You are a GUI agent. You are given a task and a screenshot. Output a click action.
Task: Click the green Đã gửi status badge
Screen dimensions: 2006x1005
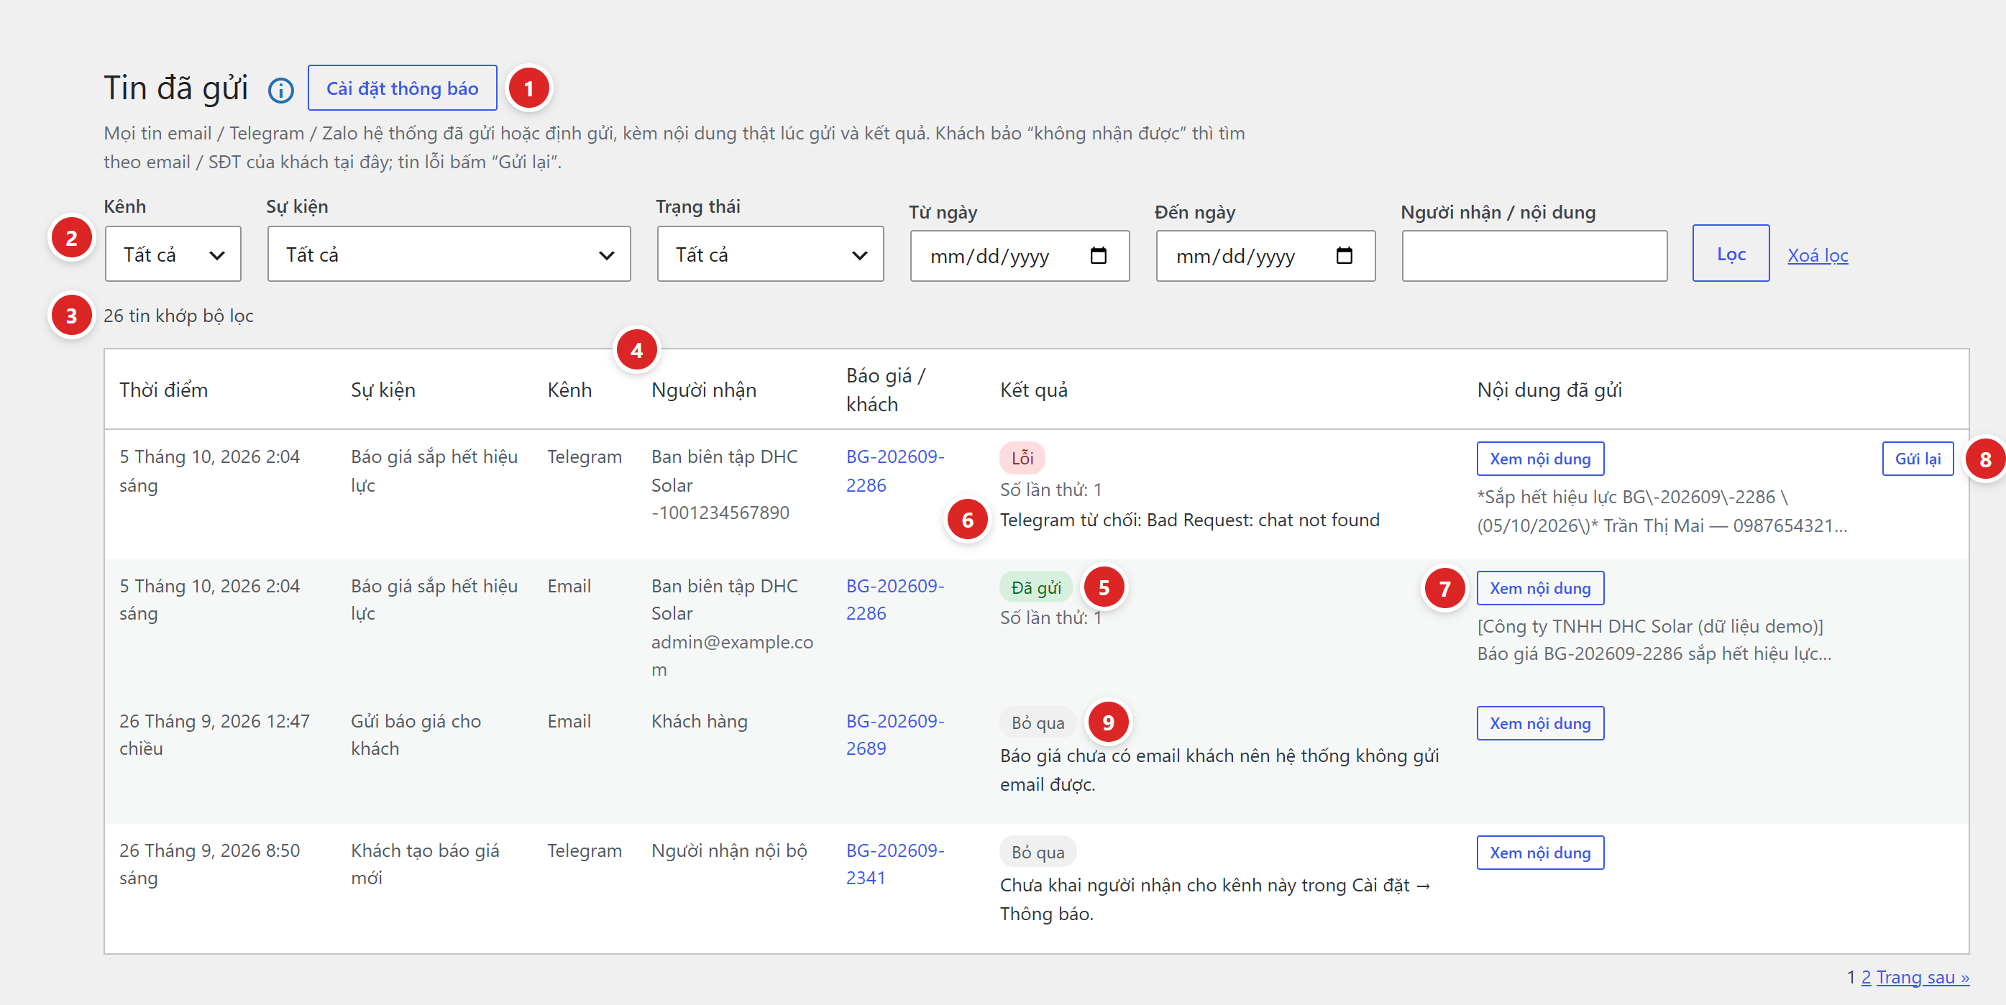(x=1035, y=588)
